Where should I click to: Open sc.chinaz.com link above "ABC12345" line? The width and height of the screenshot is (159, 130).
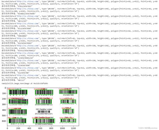(x=28, y=16)
